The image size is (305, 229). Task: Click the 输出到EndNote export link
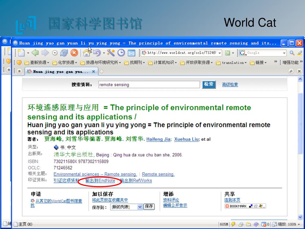tap(100, 180)
